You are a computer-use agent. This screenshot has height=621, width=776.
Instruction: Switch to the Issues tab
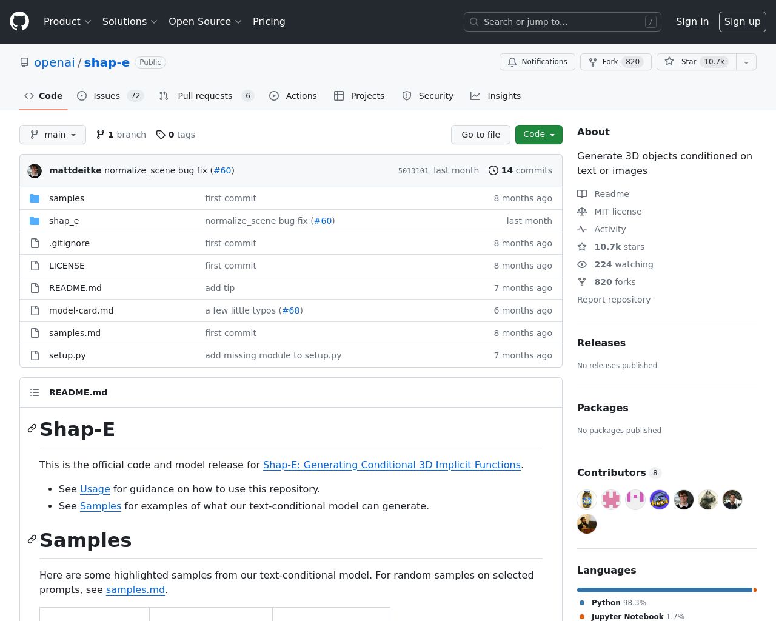(107, 96)
